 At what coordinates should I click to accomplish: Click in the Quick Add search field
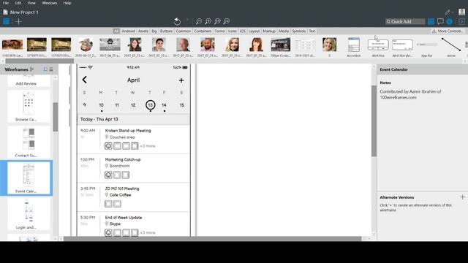point(405,21)
